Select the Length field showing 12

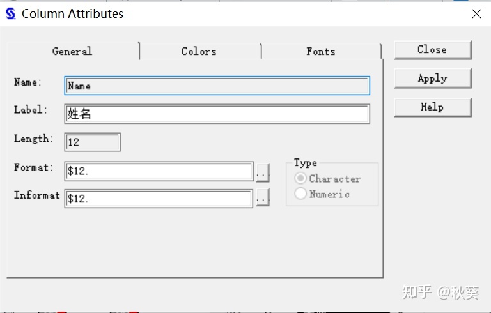92,142
